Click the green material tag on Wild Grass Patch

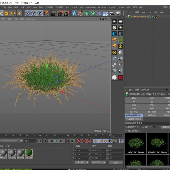click(x=155, y=17)
